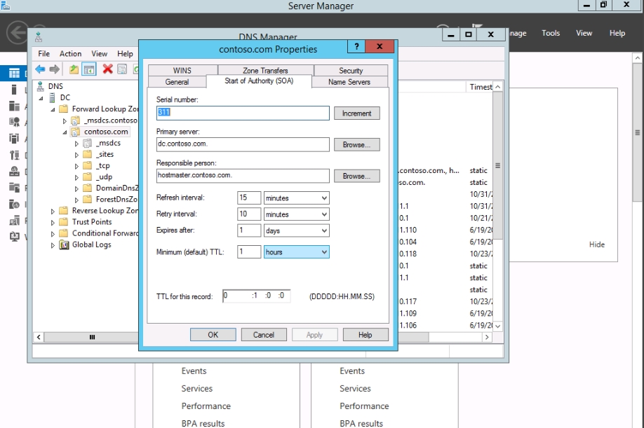The width and height of the screenshot is (644, 428).
Task: Switch to the Name Servers tab
Action: pos(349,82)
